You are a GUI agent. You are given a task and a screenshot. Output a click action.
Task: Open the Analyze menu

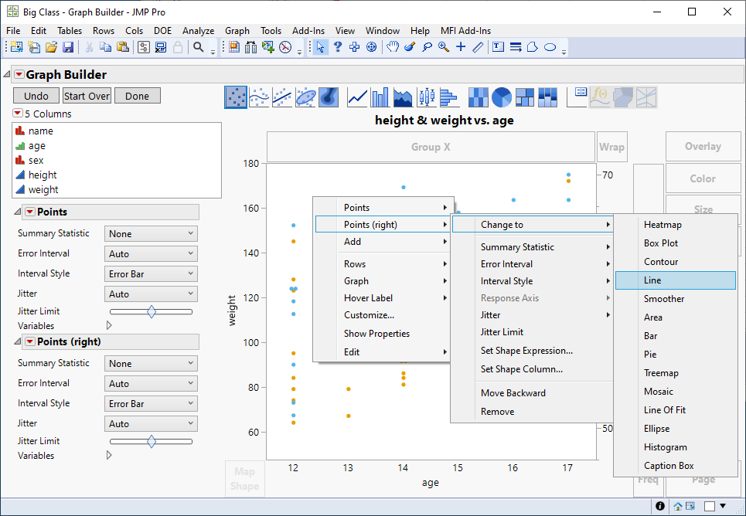(199, 31)
